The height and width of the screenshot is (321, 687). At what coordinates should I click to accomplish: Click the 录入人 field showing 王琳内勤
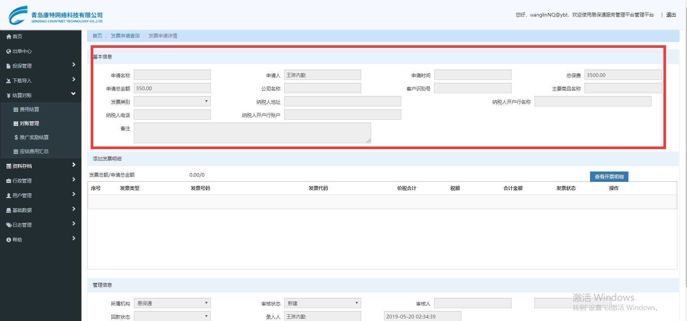[322, 316]
